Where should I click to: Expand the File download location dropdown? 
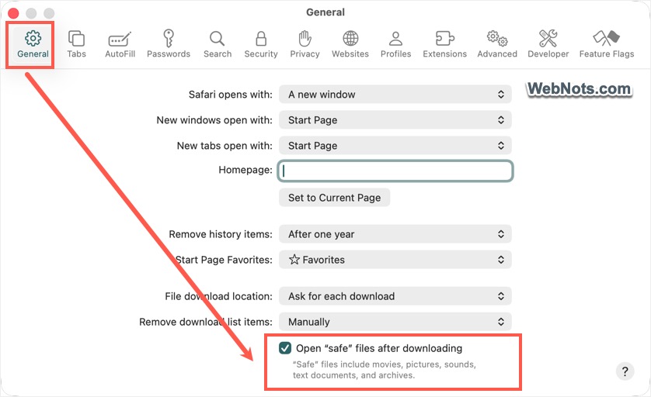395,296
